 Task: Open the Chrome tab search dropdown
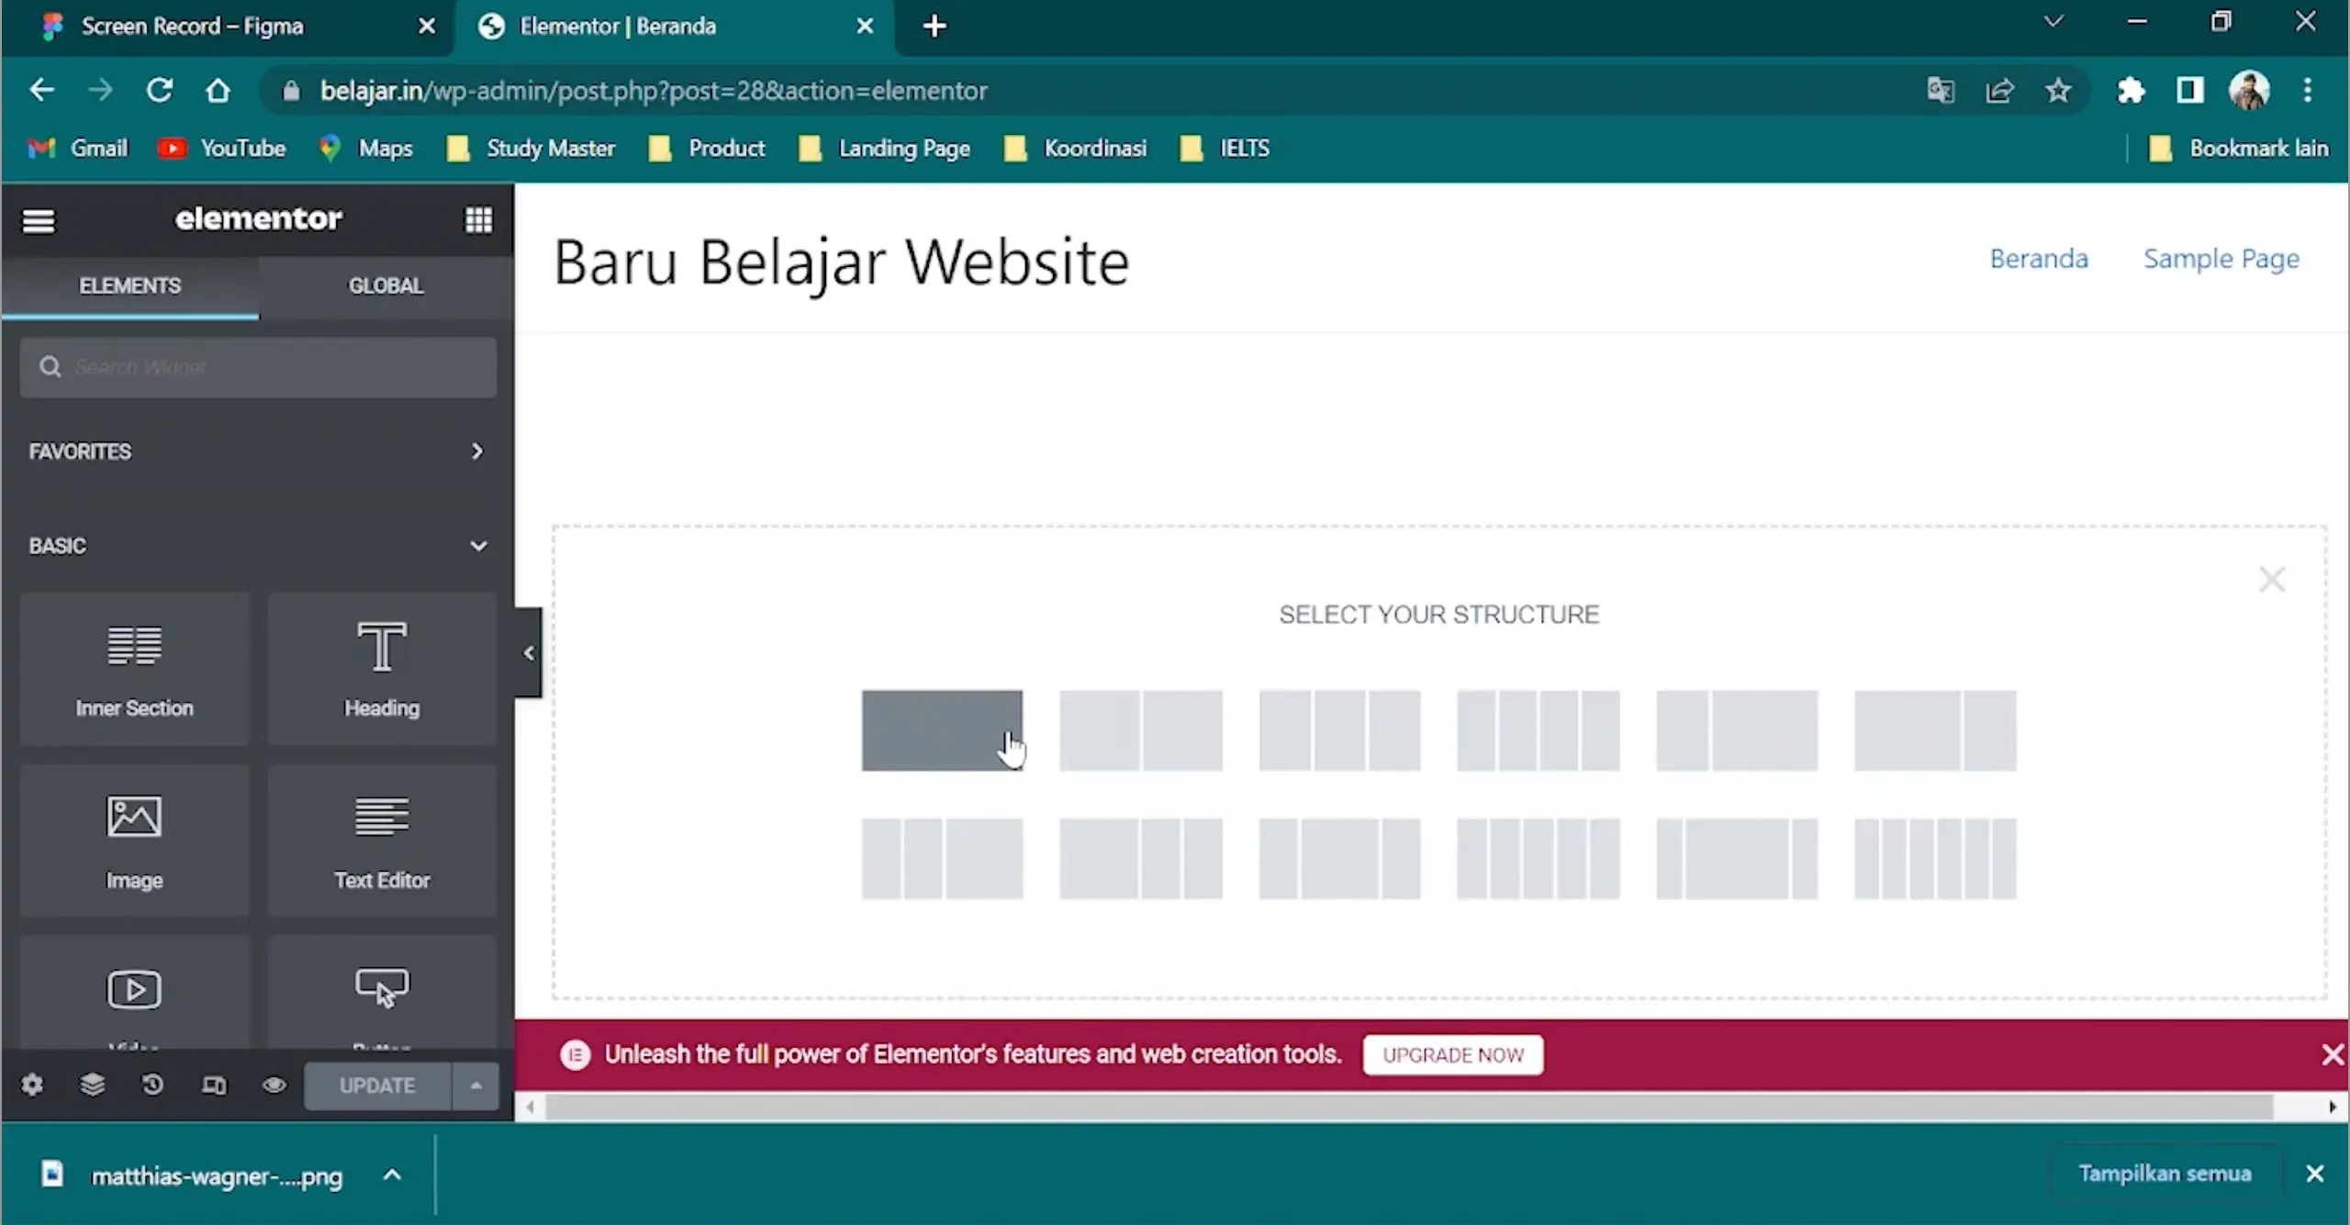tap(2053, 22)
